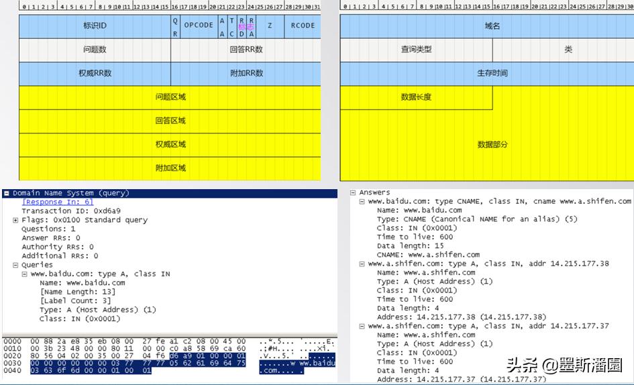
Task: Select the Address: 14.215.177.38 row
Action: 462,317
